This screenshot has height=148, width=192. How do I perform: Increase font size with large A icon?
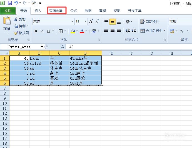91,21
